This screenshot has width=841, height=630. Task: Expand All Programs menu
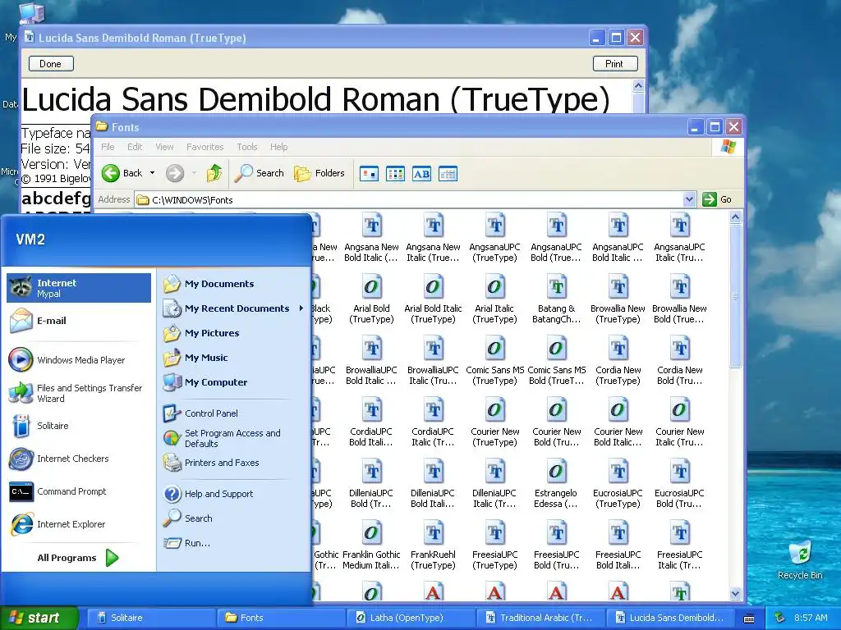coord(78,558)
